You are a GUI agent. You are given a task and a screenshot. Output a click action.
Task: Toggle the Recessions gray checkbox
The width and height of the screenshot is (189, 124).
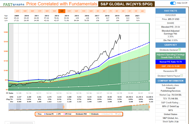tap(176, 71)
